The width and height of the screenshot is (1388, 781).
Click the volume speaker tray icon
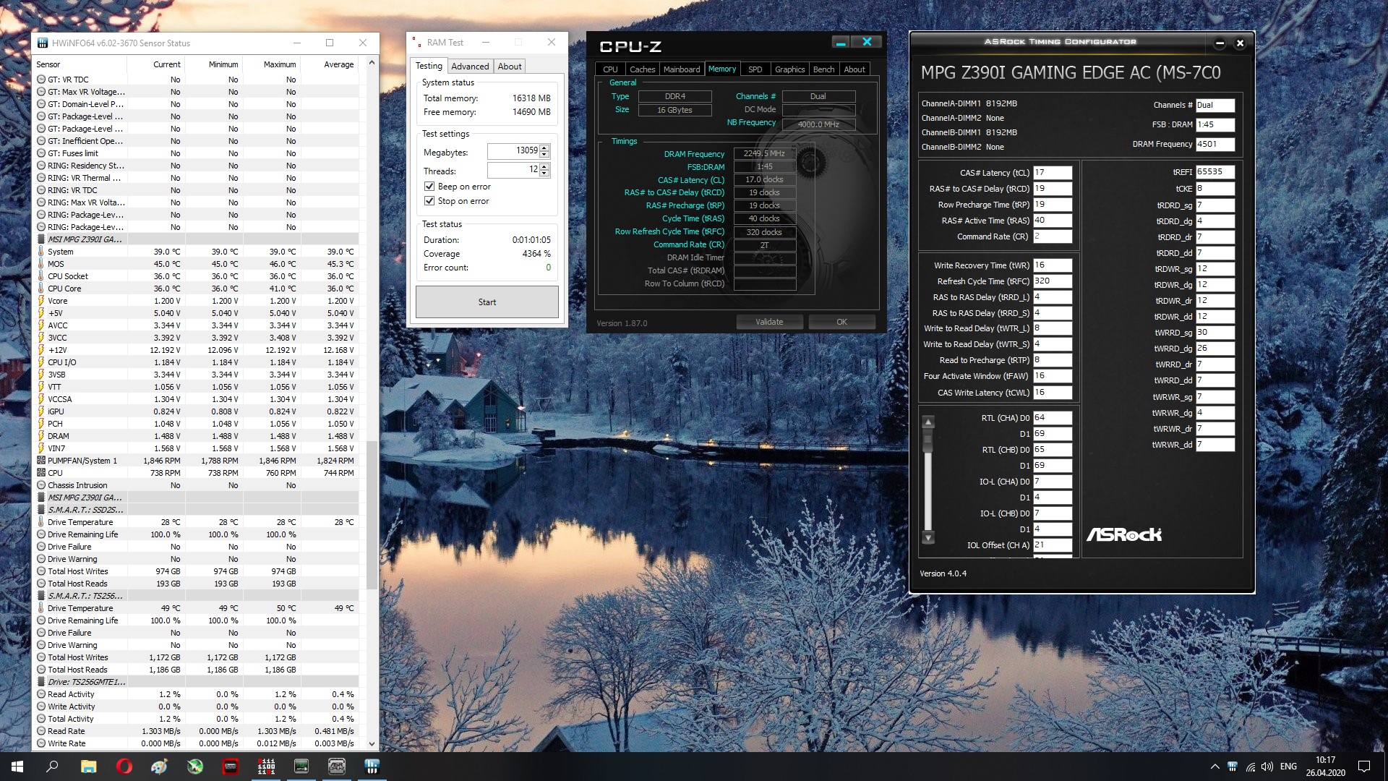(x=1267, y=767)
